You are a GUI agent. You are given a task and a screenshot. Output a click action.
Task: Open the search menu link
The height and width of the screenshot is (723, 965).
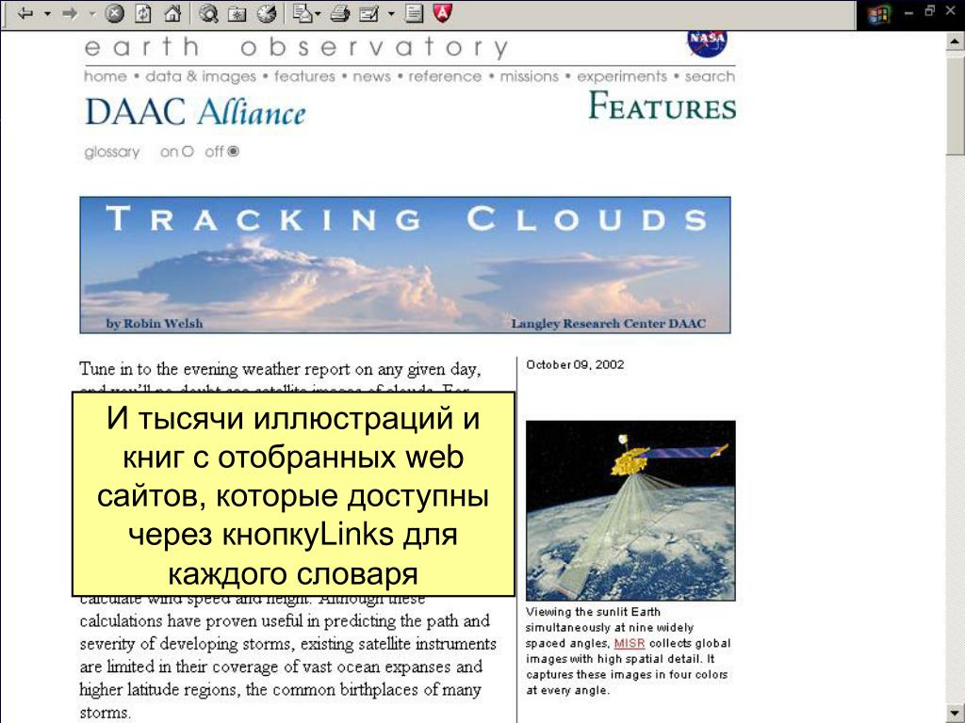pyautogui.click(x=710, y=77)
